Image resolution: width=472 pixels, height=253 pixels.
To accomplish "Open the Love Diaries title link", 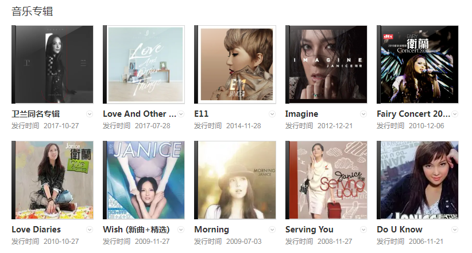I will pyautogui.click(x=36, y=230).
